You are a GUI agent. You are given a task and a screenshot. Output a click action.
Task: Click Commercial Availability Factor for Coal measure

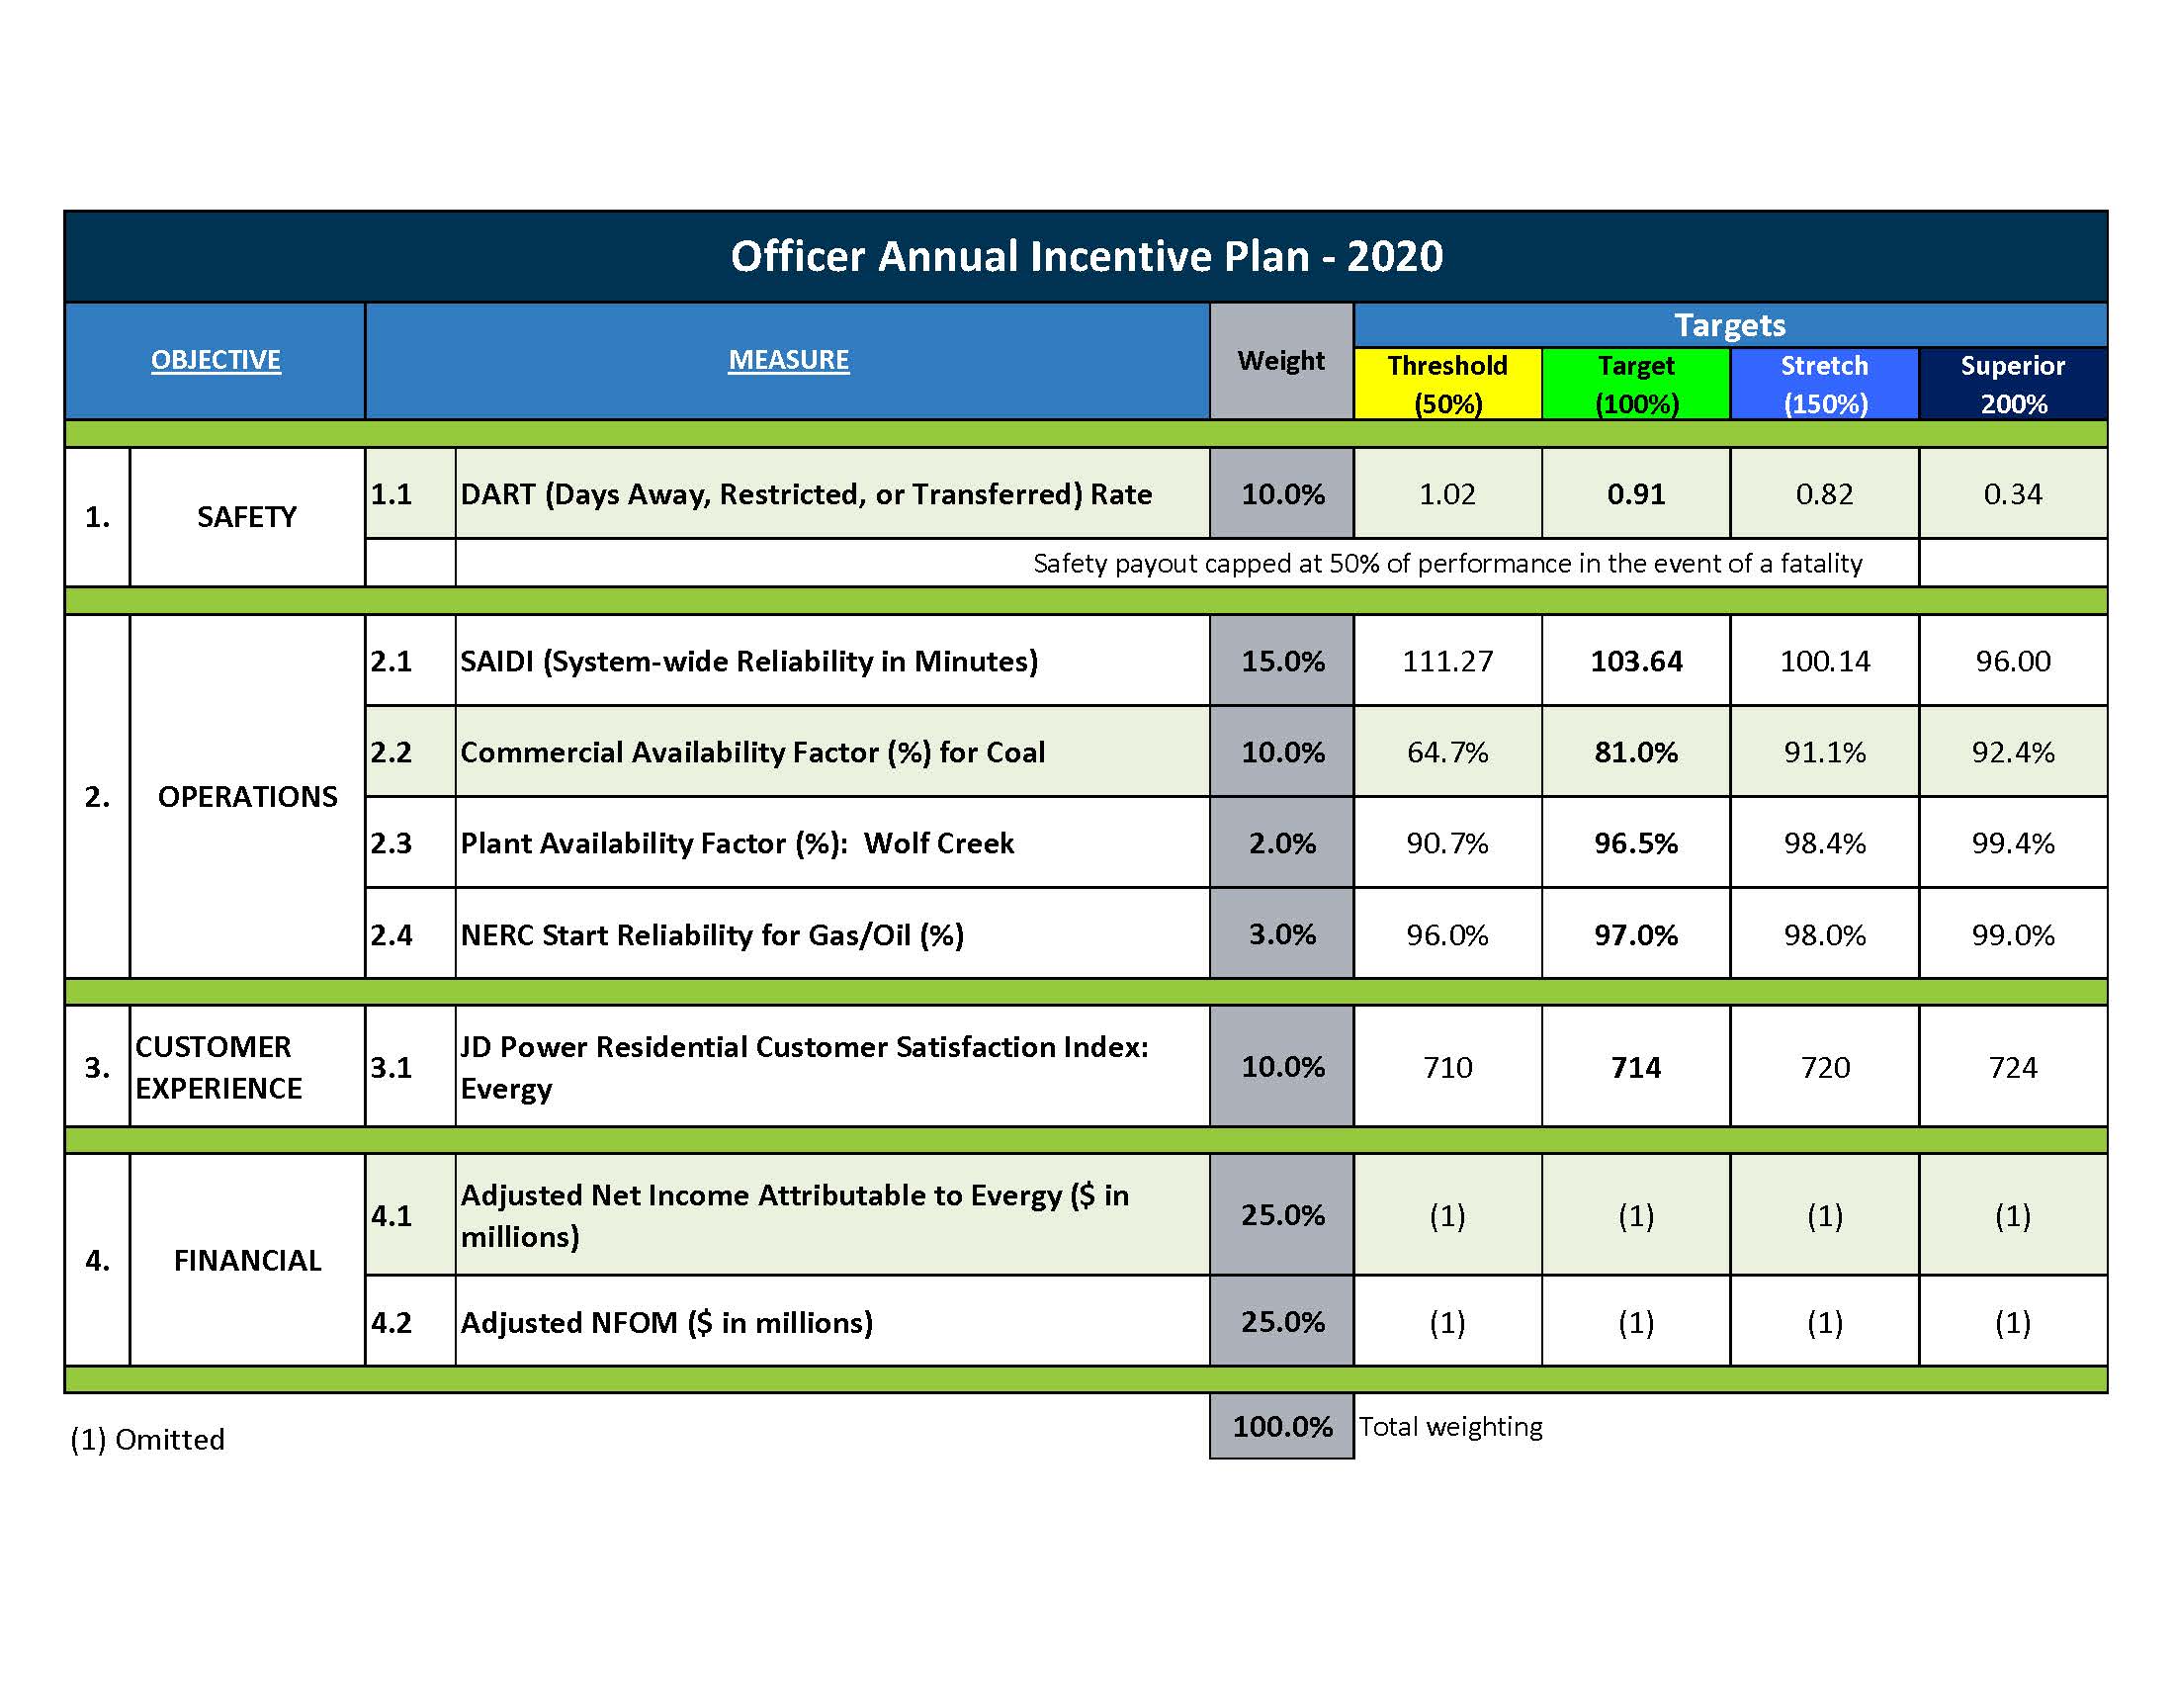[752, 752]
